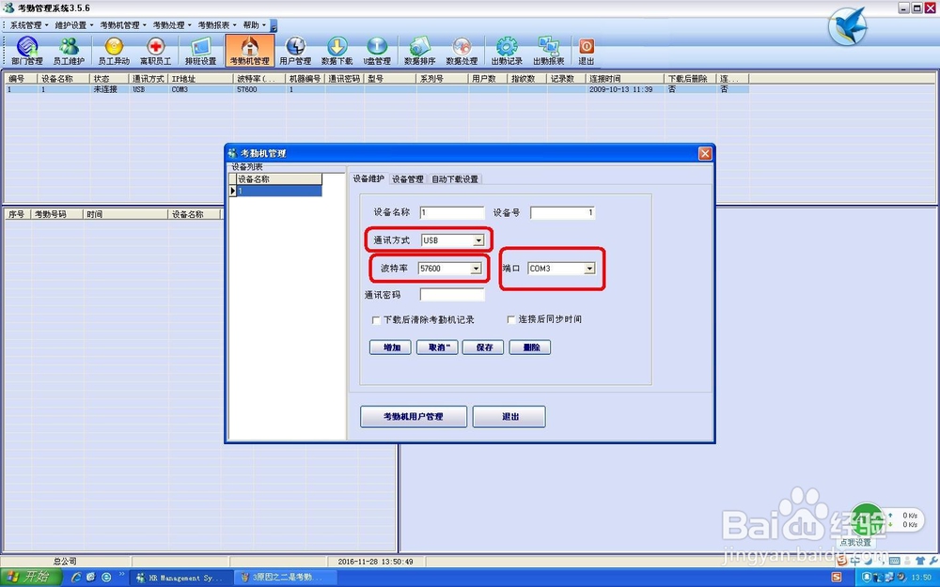Viewport: 940px width, 587px height.
Task: Click the 时间 column header in lower table
Action: [x=126, y=214]
